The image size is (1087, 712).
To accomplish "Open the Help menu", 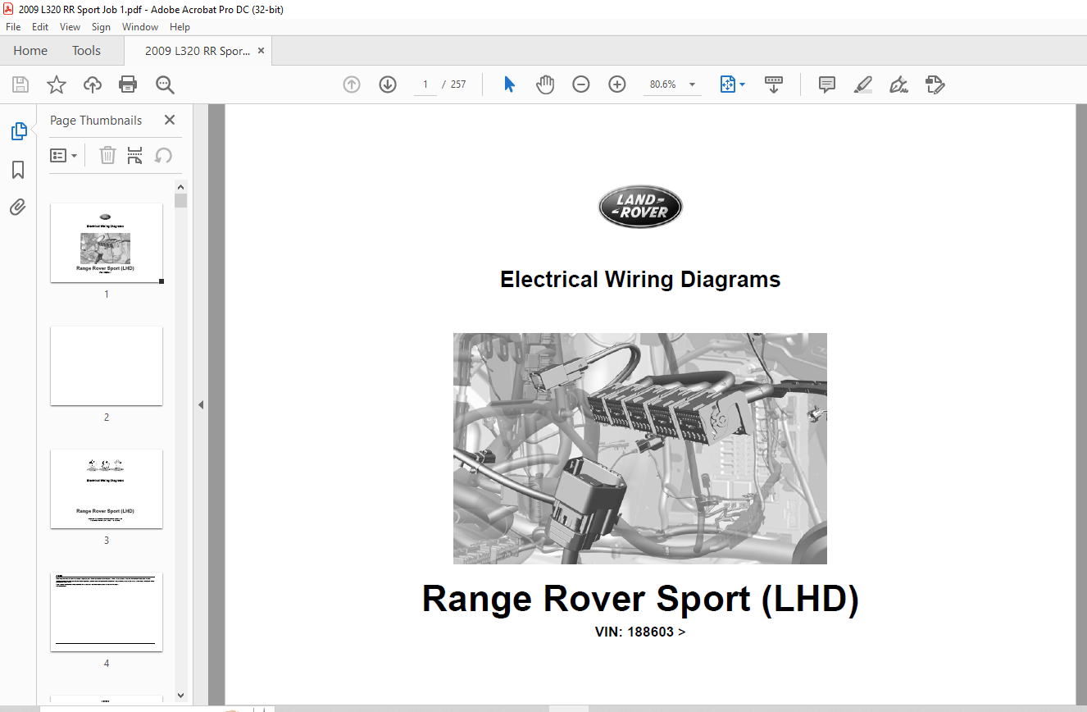I will coord(180,27).
